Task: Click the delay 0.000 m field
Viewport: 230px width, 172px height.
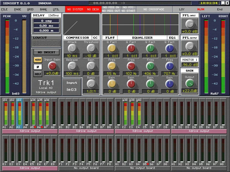Action: (x=46, y=30)
